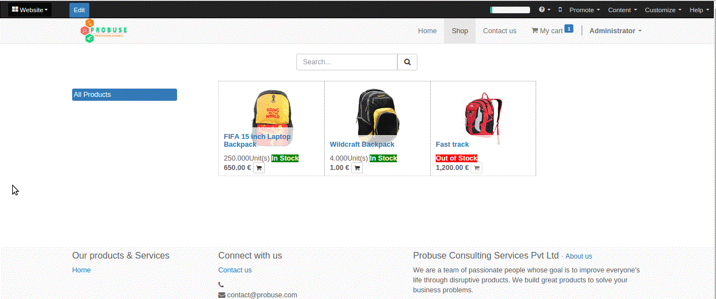Viewport: 716px width, 299px height.
Task: Select Home in the navigation bar
Action: [x=427, y=31]
